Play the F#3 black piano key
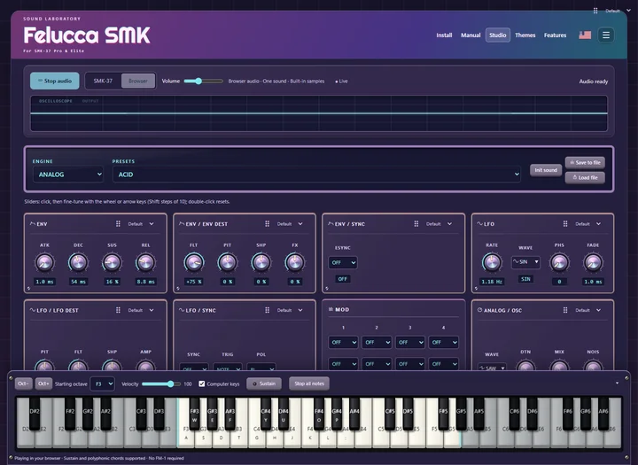 point(194,414)
